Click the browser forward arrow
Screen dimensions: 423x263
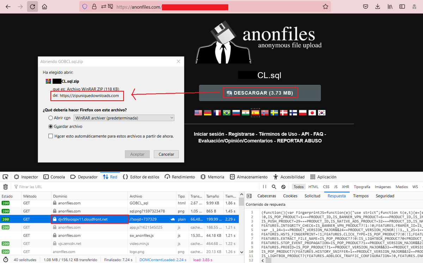(20, 7)
